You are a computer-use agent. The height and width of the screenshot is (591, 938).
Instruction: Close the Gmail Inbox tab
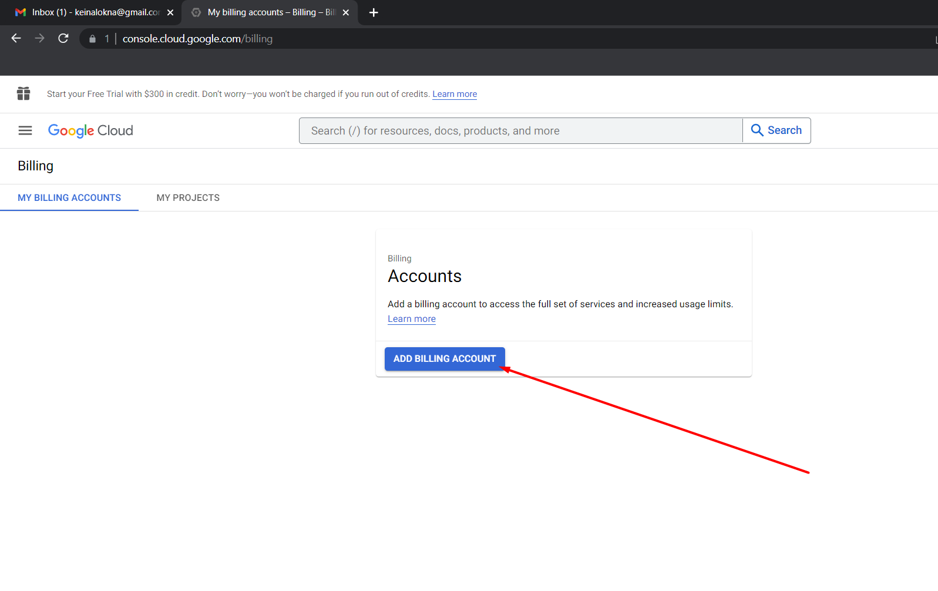[x=170, y=12]
